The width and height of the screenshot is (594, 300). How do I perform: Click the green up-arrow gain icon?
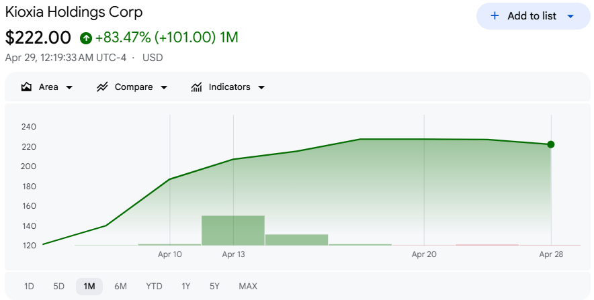(85, 38)
